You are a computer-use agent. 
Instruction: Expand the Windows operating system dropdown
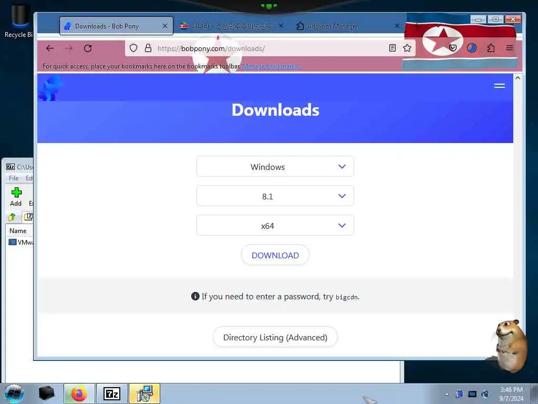(275, 167)
